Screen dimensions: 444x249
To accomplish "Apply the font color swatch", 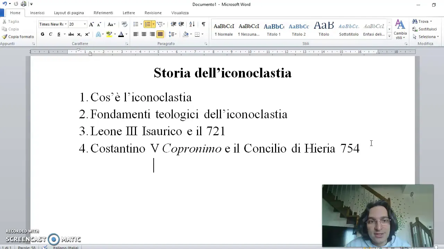I will tap(121, 34).
